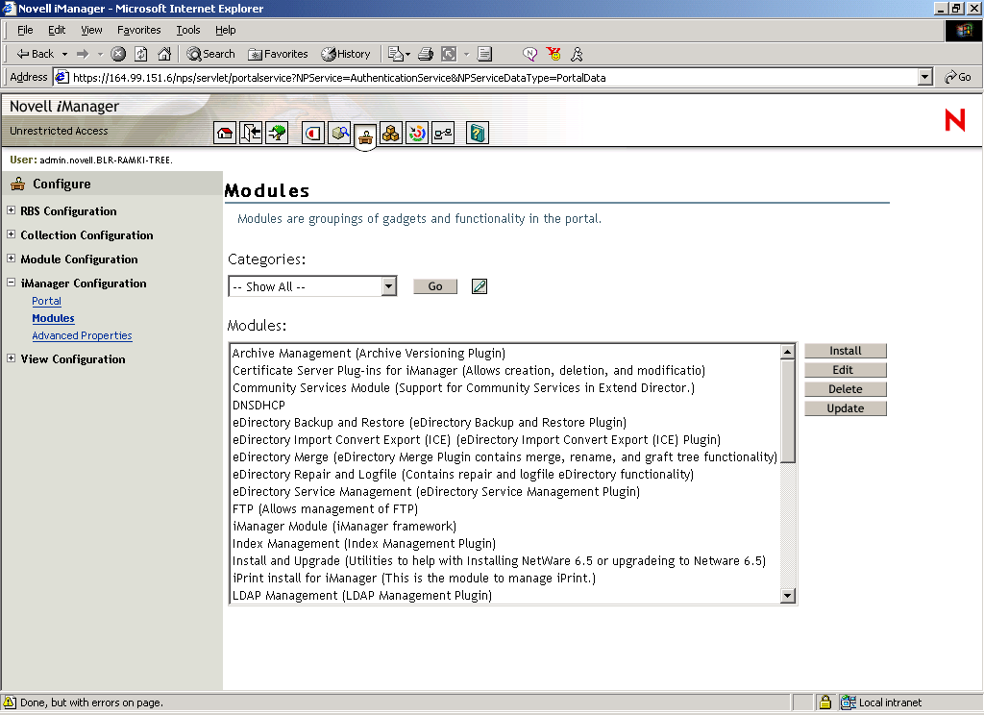
Task: Click the Install button
Action: tap(845, 350)
